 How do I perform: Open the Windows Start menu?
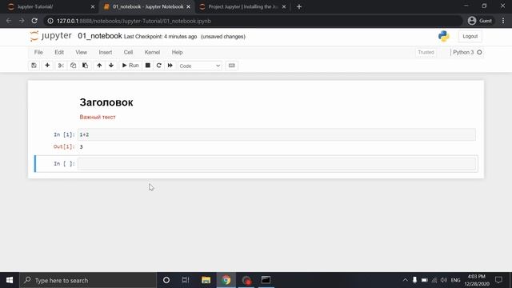[x=10, y=280]
